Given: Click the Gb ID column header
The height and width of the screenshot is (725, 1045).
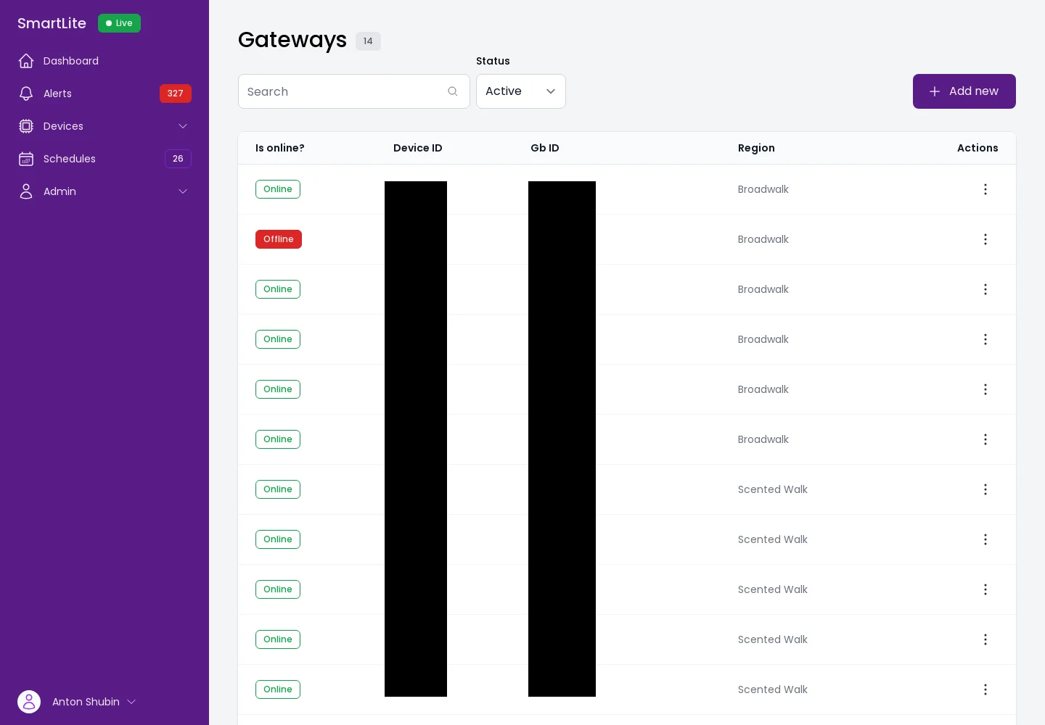Looking at the screenshot, I should coord(545,148).
